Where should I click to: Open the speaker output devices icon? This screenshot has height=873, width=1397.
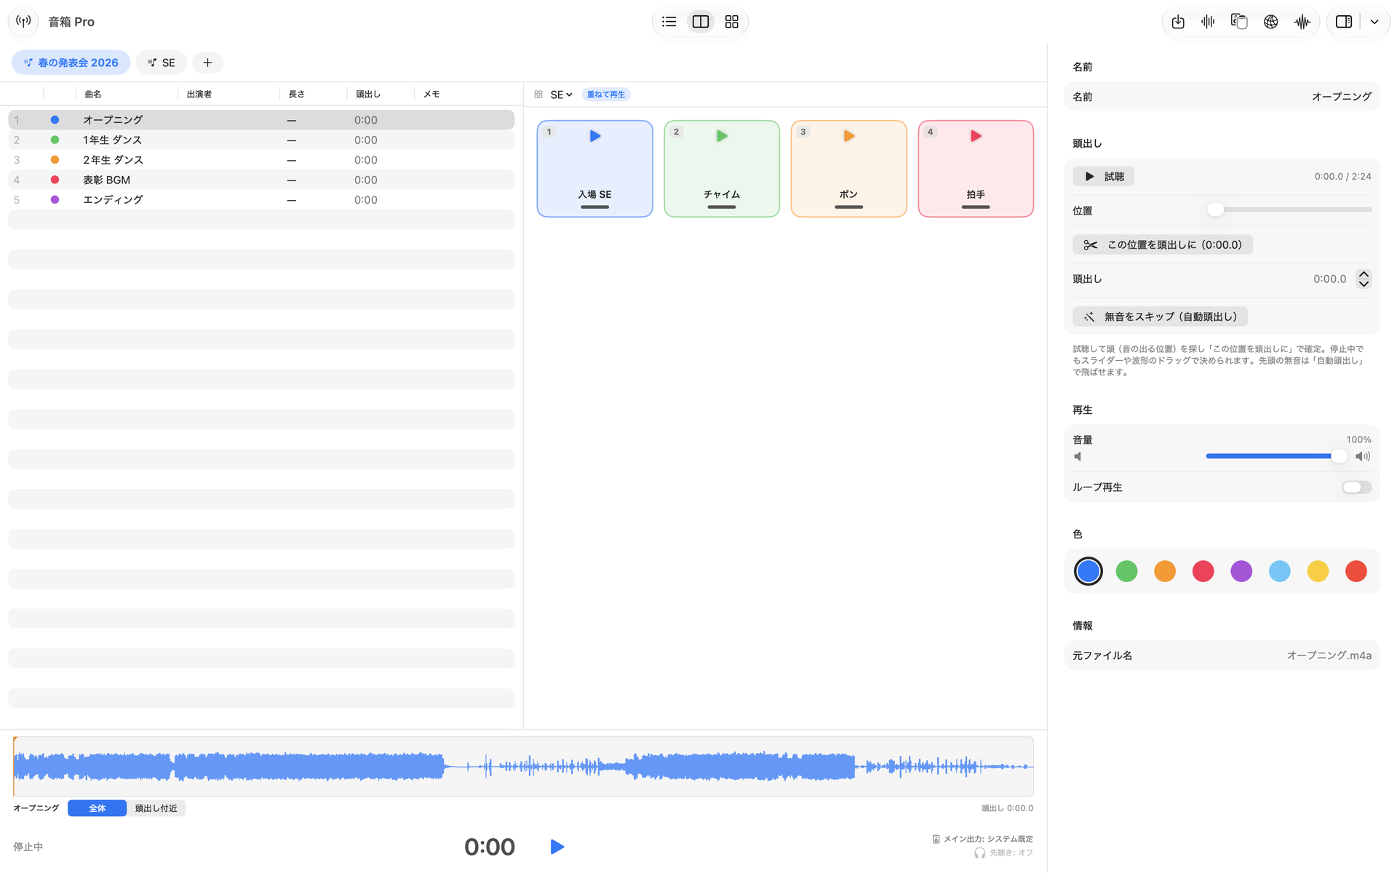point(1239,22)
